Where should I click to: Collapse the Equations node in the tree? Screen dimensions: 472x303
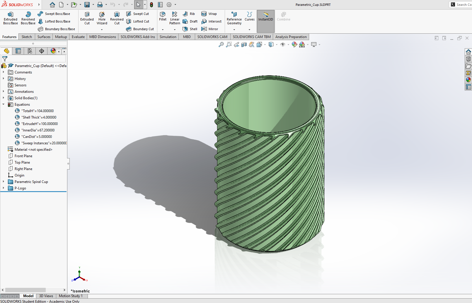[3, 104]
